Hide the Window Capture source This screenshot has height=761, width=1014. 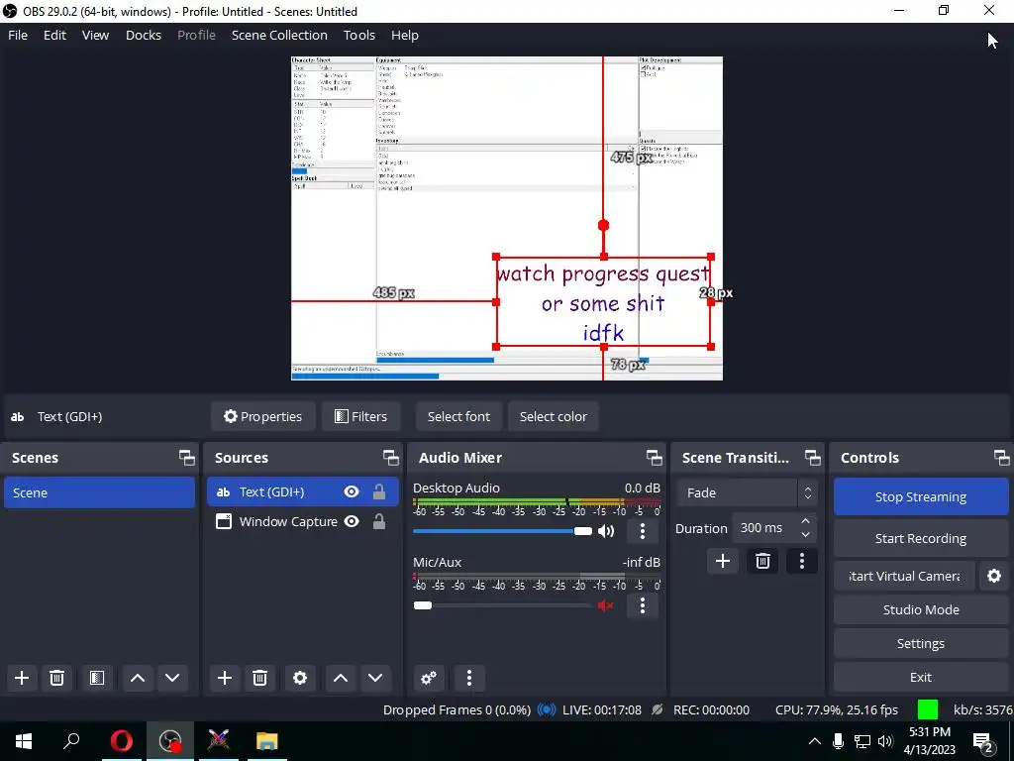352,521
